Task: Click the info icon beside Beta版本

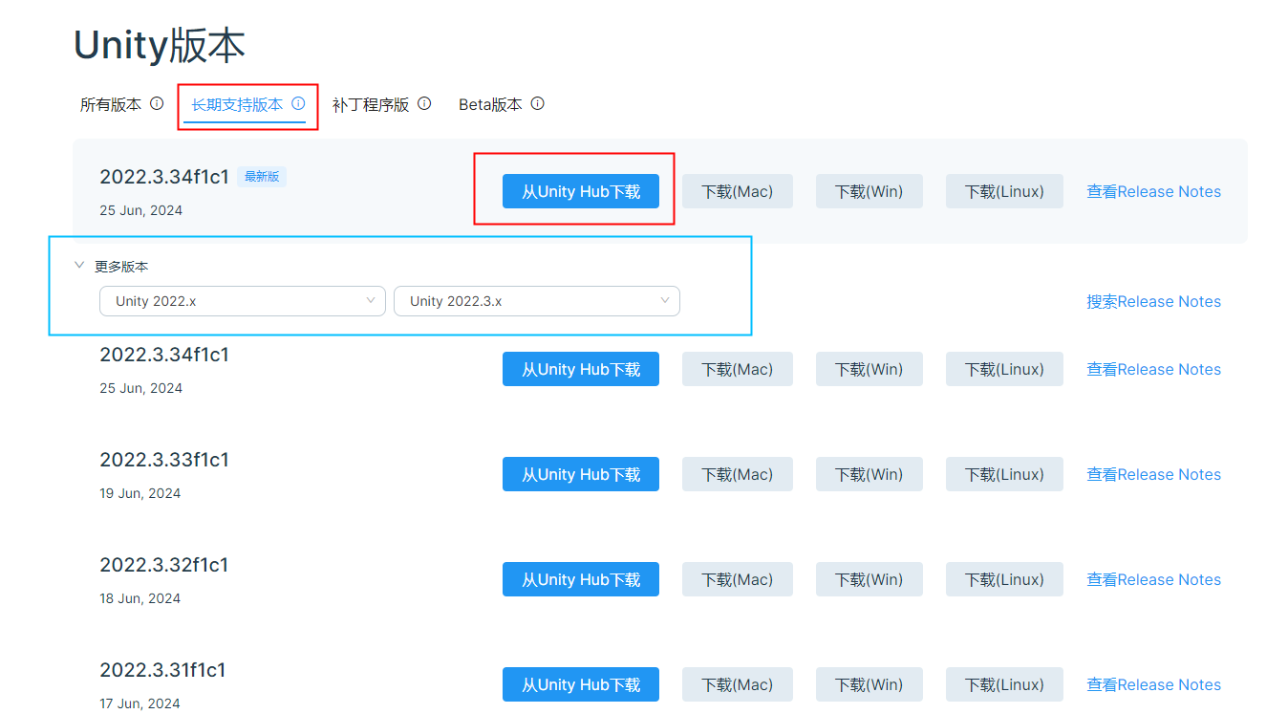Action: (537, 103)
